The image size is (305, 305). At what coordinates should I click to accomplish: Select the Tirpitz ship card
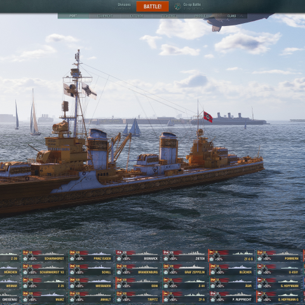coord(138,297)
